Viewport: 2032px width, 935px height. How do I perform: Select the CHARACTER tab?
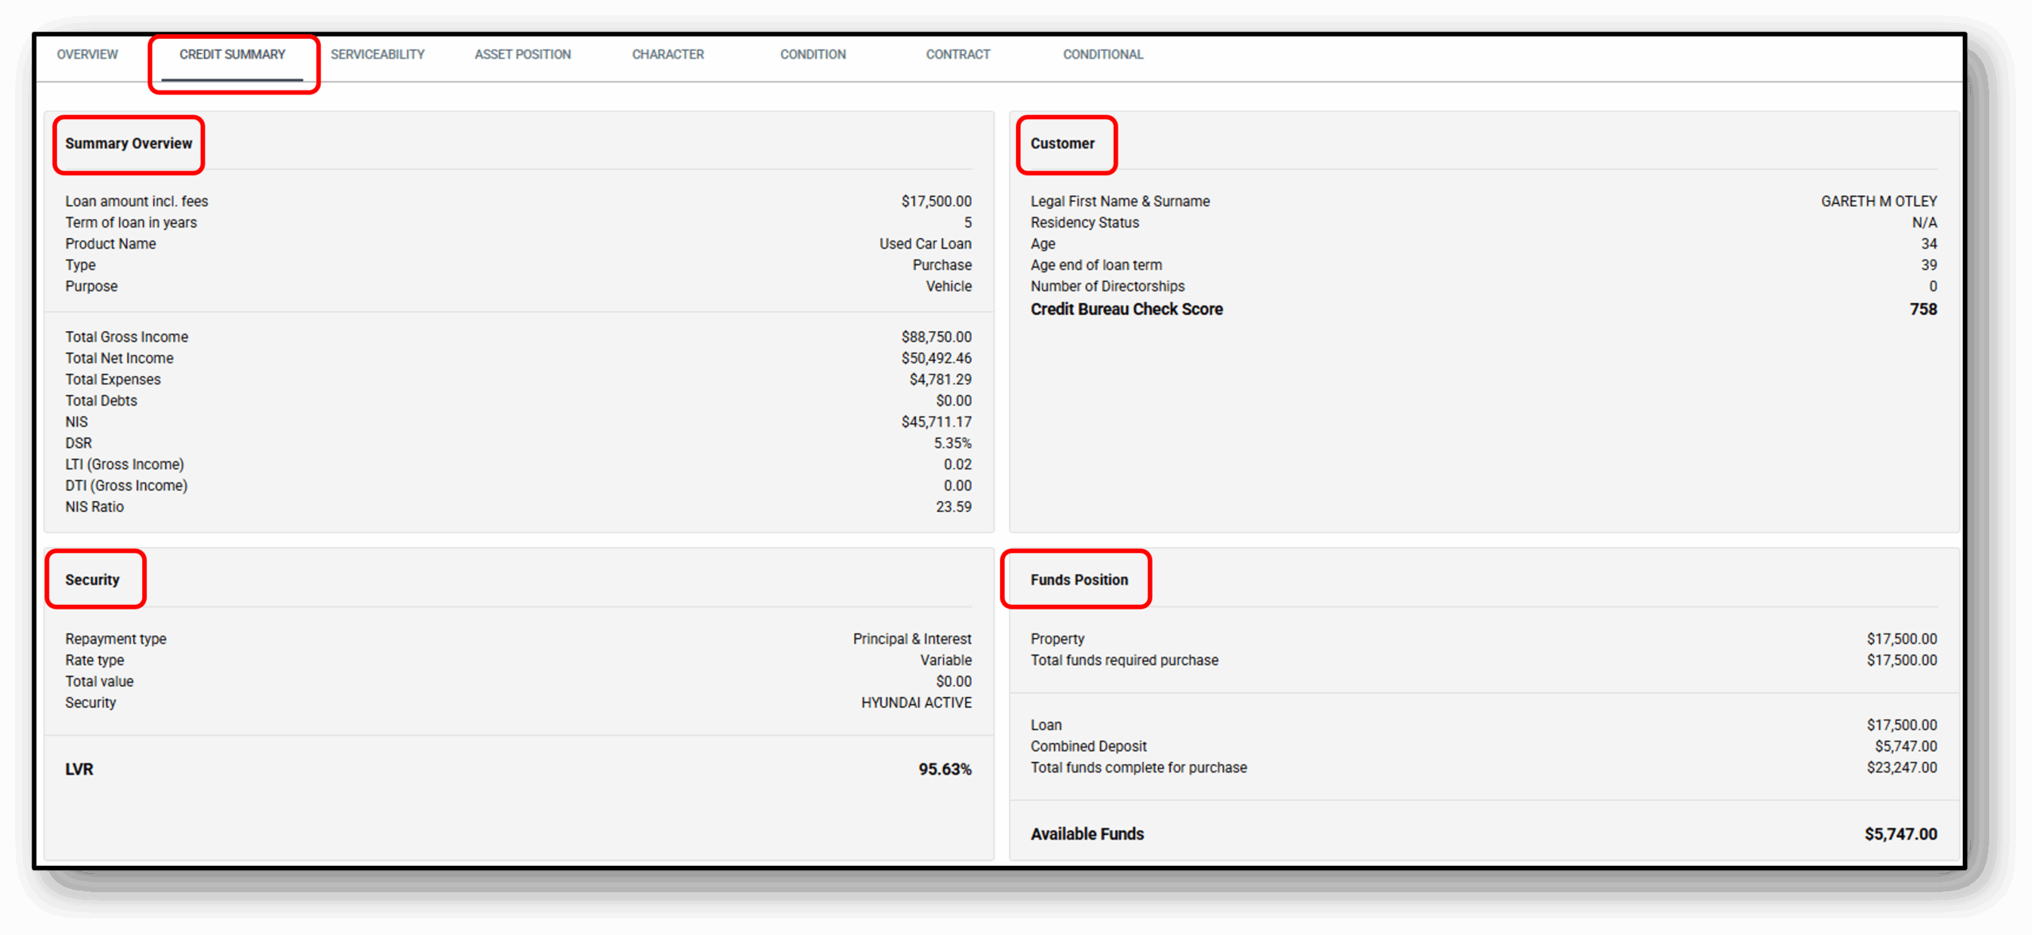tap(668, 54)
